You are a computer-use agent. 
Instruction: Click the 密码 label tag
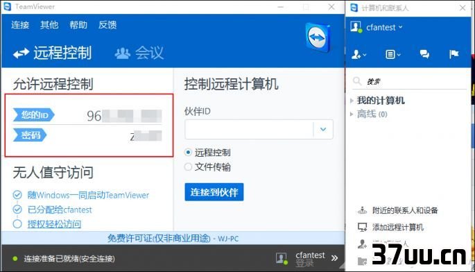(x=30, y=135)
